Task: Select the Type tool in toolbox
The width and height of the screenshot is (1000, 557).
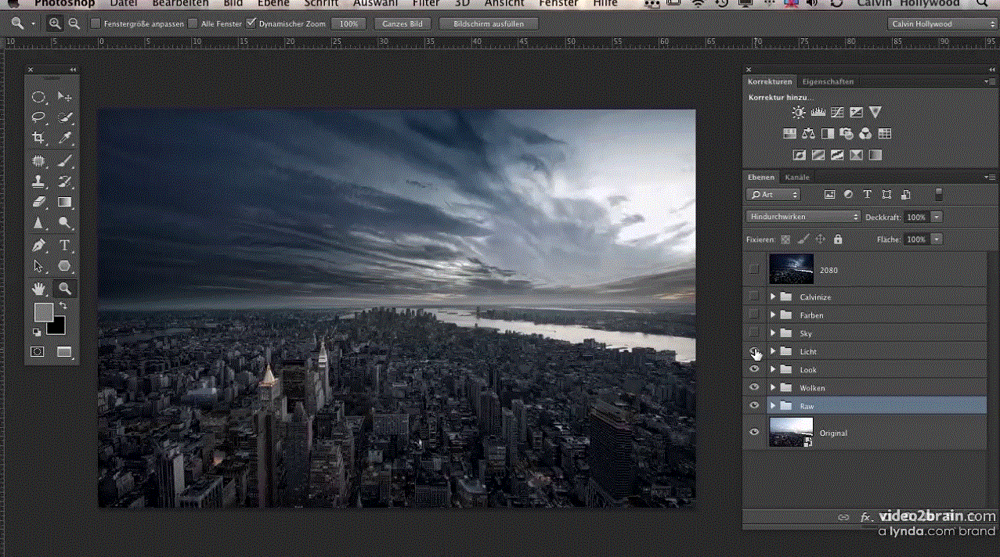Action: 65,246
